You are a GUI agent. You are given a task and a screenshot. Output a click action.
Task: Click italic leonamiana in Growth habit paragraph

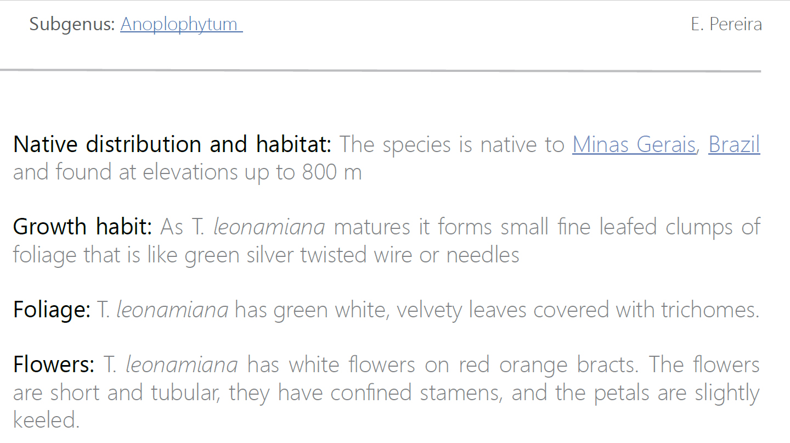click(x=269, y=227)
